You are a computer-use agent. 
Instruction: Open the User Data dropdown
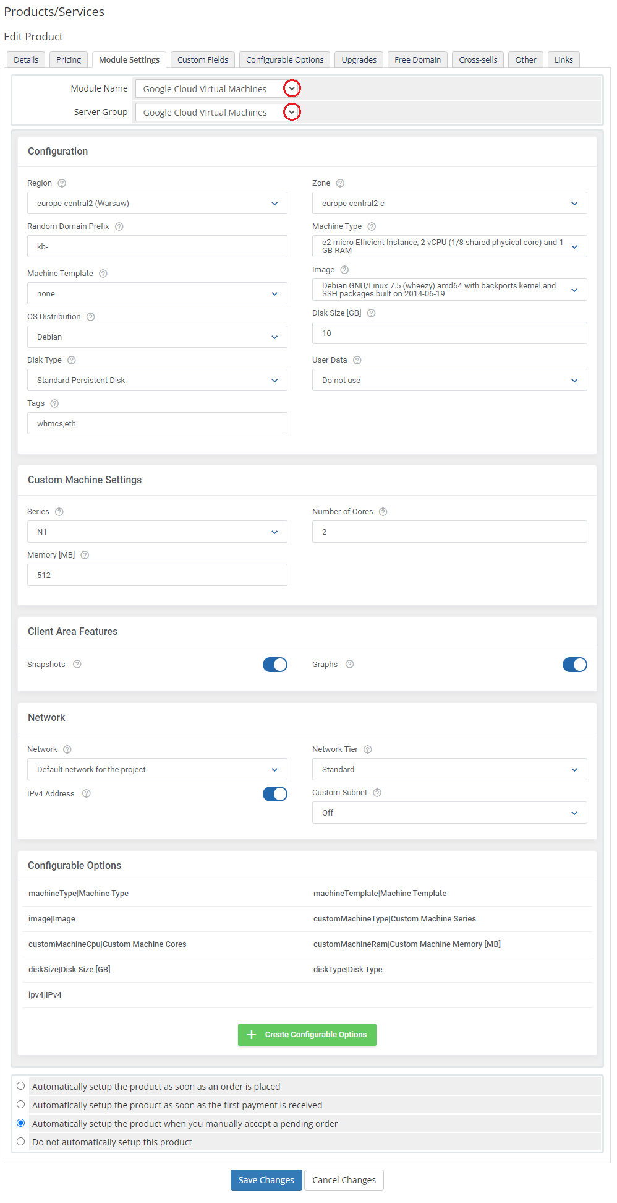[x=449, y=380]
